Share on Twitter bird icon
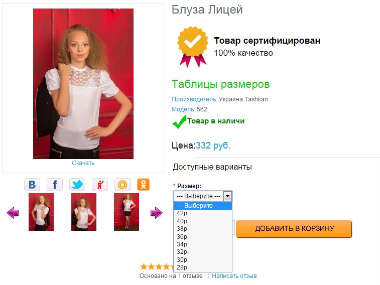This screenshot has width=380, height=285. [77, 185]
